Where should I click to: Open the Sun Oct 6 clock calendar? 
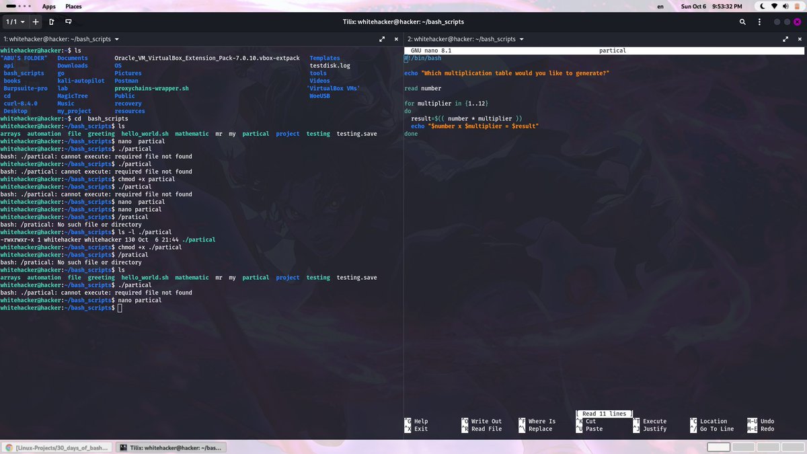click(712, 6)
